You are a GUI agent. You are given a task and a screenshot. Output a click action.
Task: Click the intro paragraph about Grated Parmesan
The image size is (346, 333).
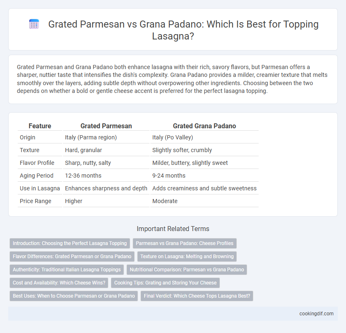pos(172,79)
